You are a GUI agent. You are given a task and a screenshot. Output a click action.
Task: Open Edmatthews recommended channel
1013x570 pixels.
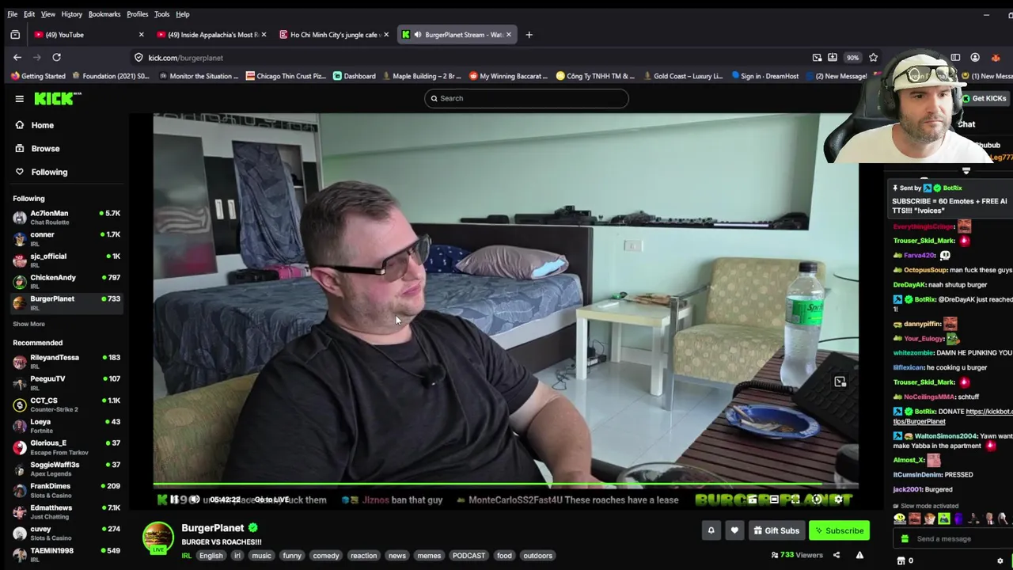tap(66, 511)
